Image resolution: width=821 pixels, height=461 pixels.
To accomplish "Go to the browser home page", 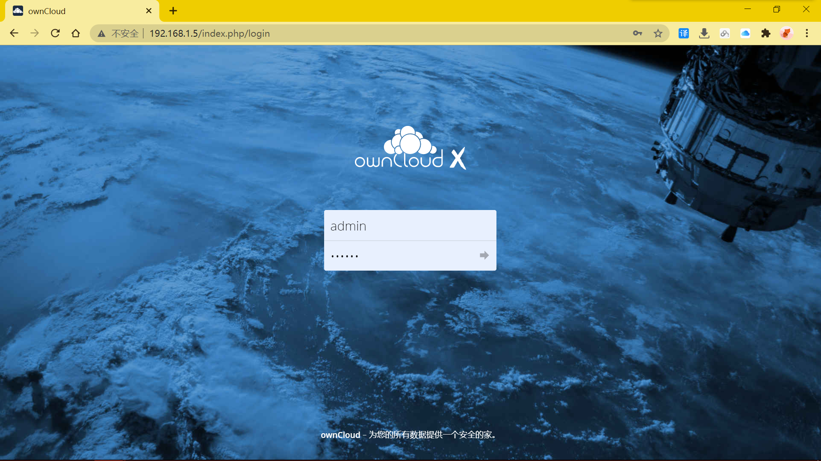I will point(76,33).
